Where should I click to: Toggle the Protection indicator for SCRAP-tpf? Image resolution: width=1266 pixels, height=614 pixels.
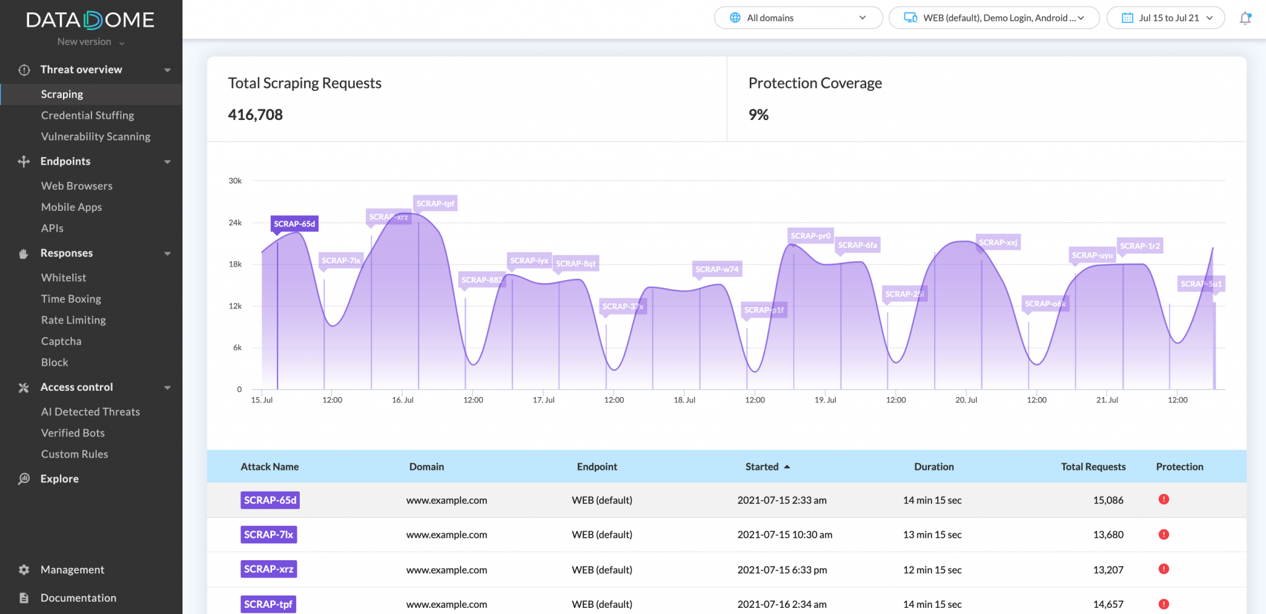(1165, 604)
